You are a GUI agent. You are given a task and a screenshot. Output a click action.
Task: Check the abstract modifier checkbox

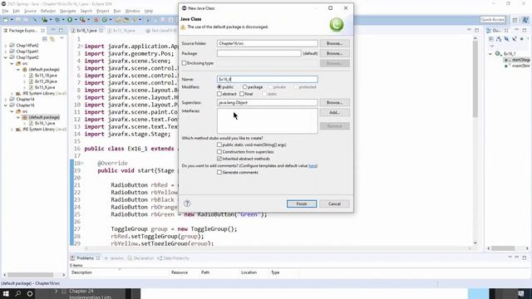coord(219,94)
